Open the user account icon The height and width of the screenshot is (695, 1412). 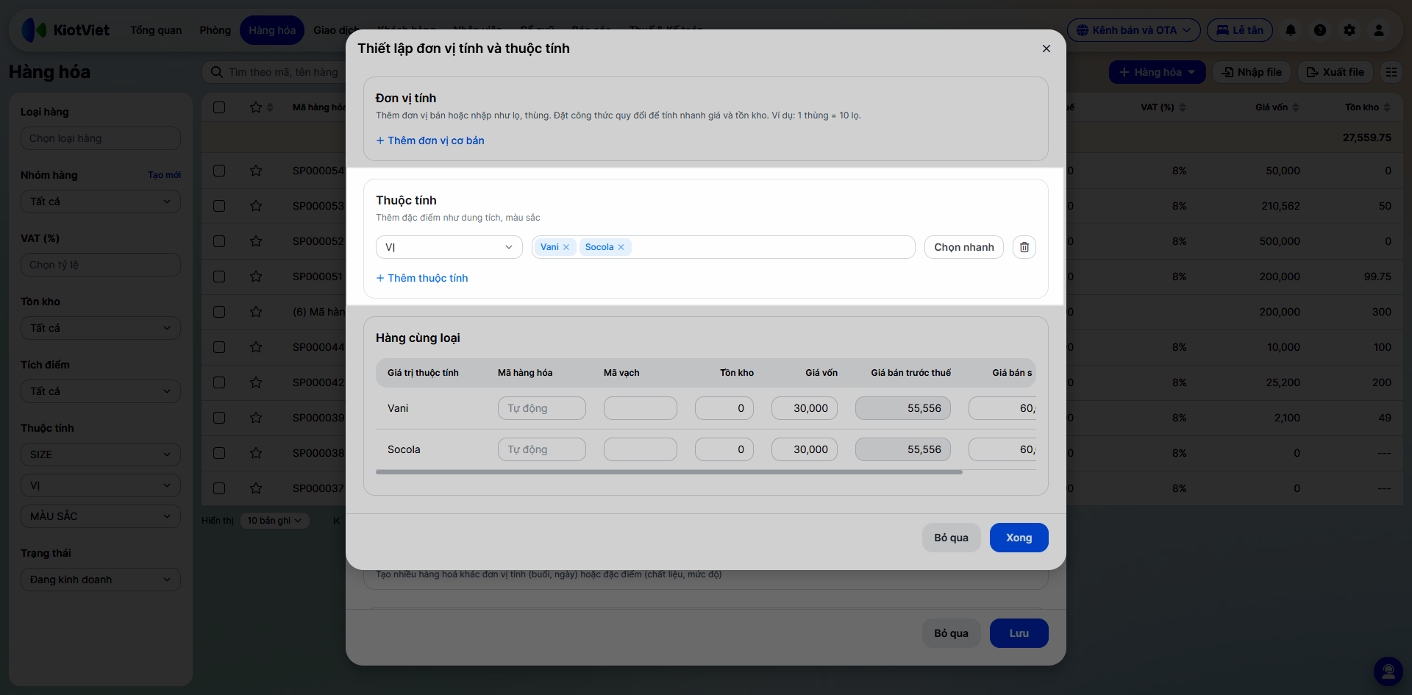click(x=1379, y=30)
